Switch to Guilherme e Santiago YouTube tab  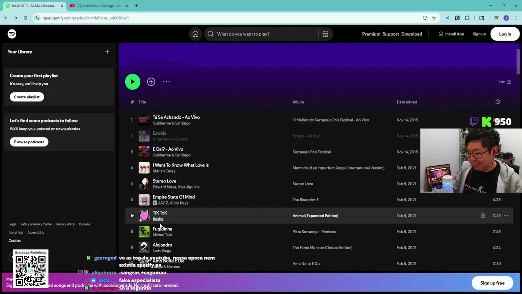[x=99, y=6]
